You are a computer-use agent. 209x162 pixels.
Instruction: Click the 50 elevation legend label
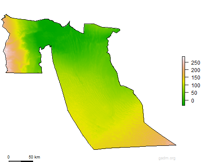[x=194, y=93]
